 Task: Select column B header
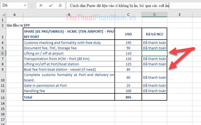coord(69,15)
